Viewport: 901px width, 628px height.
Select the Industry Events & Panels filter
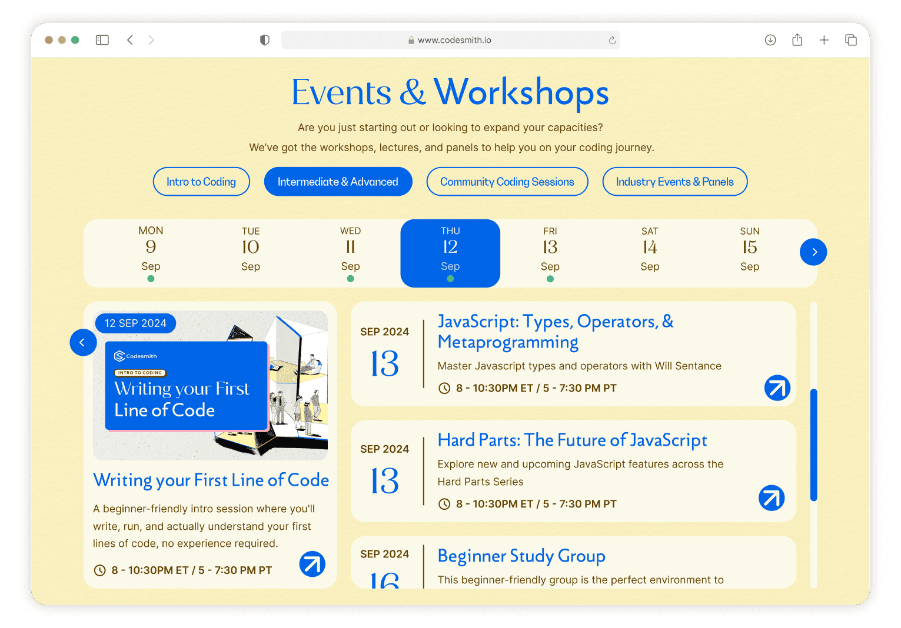click(x=675, y=182)
